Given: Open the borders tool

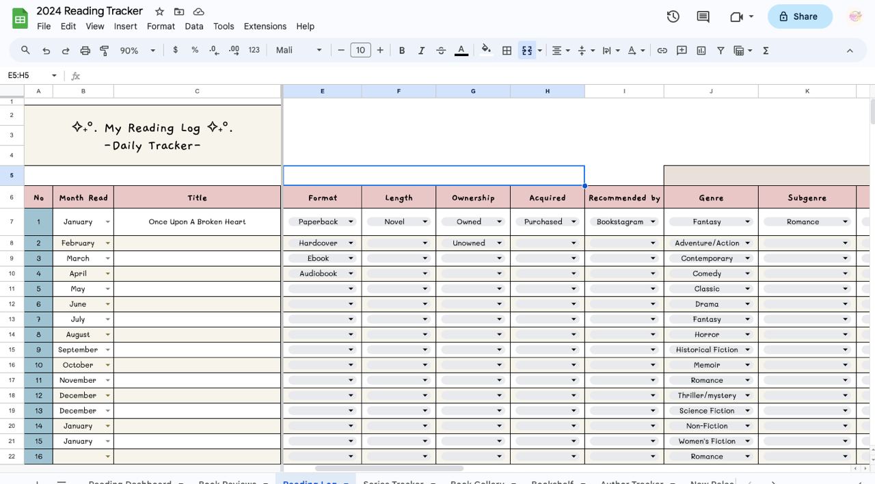Looking at the screenshot, I should (507, 51).
